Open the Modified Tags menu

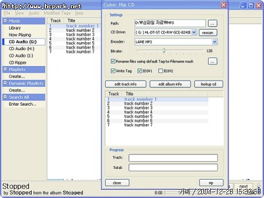point(57,13)
